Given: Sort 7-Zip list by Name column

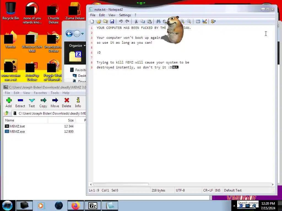Looking at the screenshot, I should point(26,120).
